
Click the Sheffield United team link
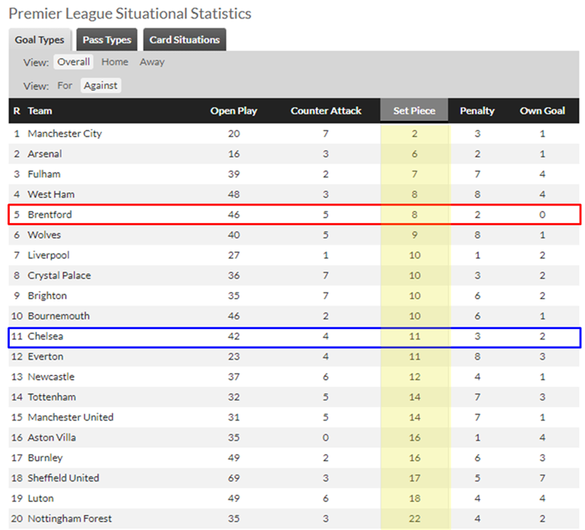64,478
